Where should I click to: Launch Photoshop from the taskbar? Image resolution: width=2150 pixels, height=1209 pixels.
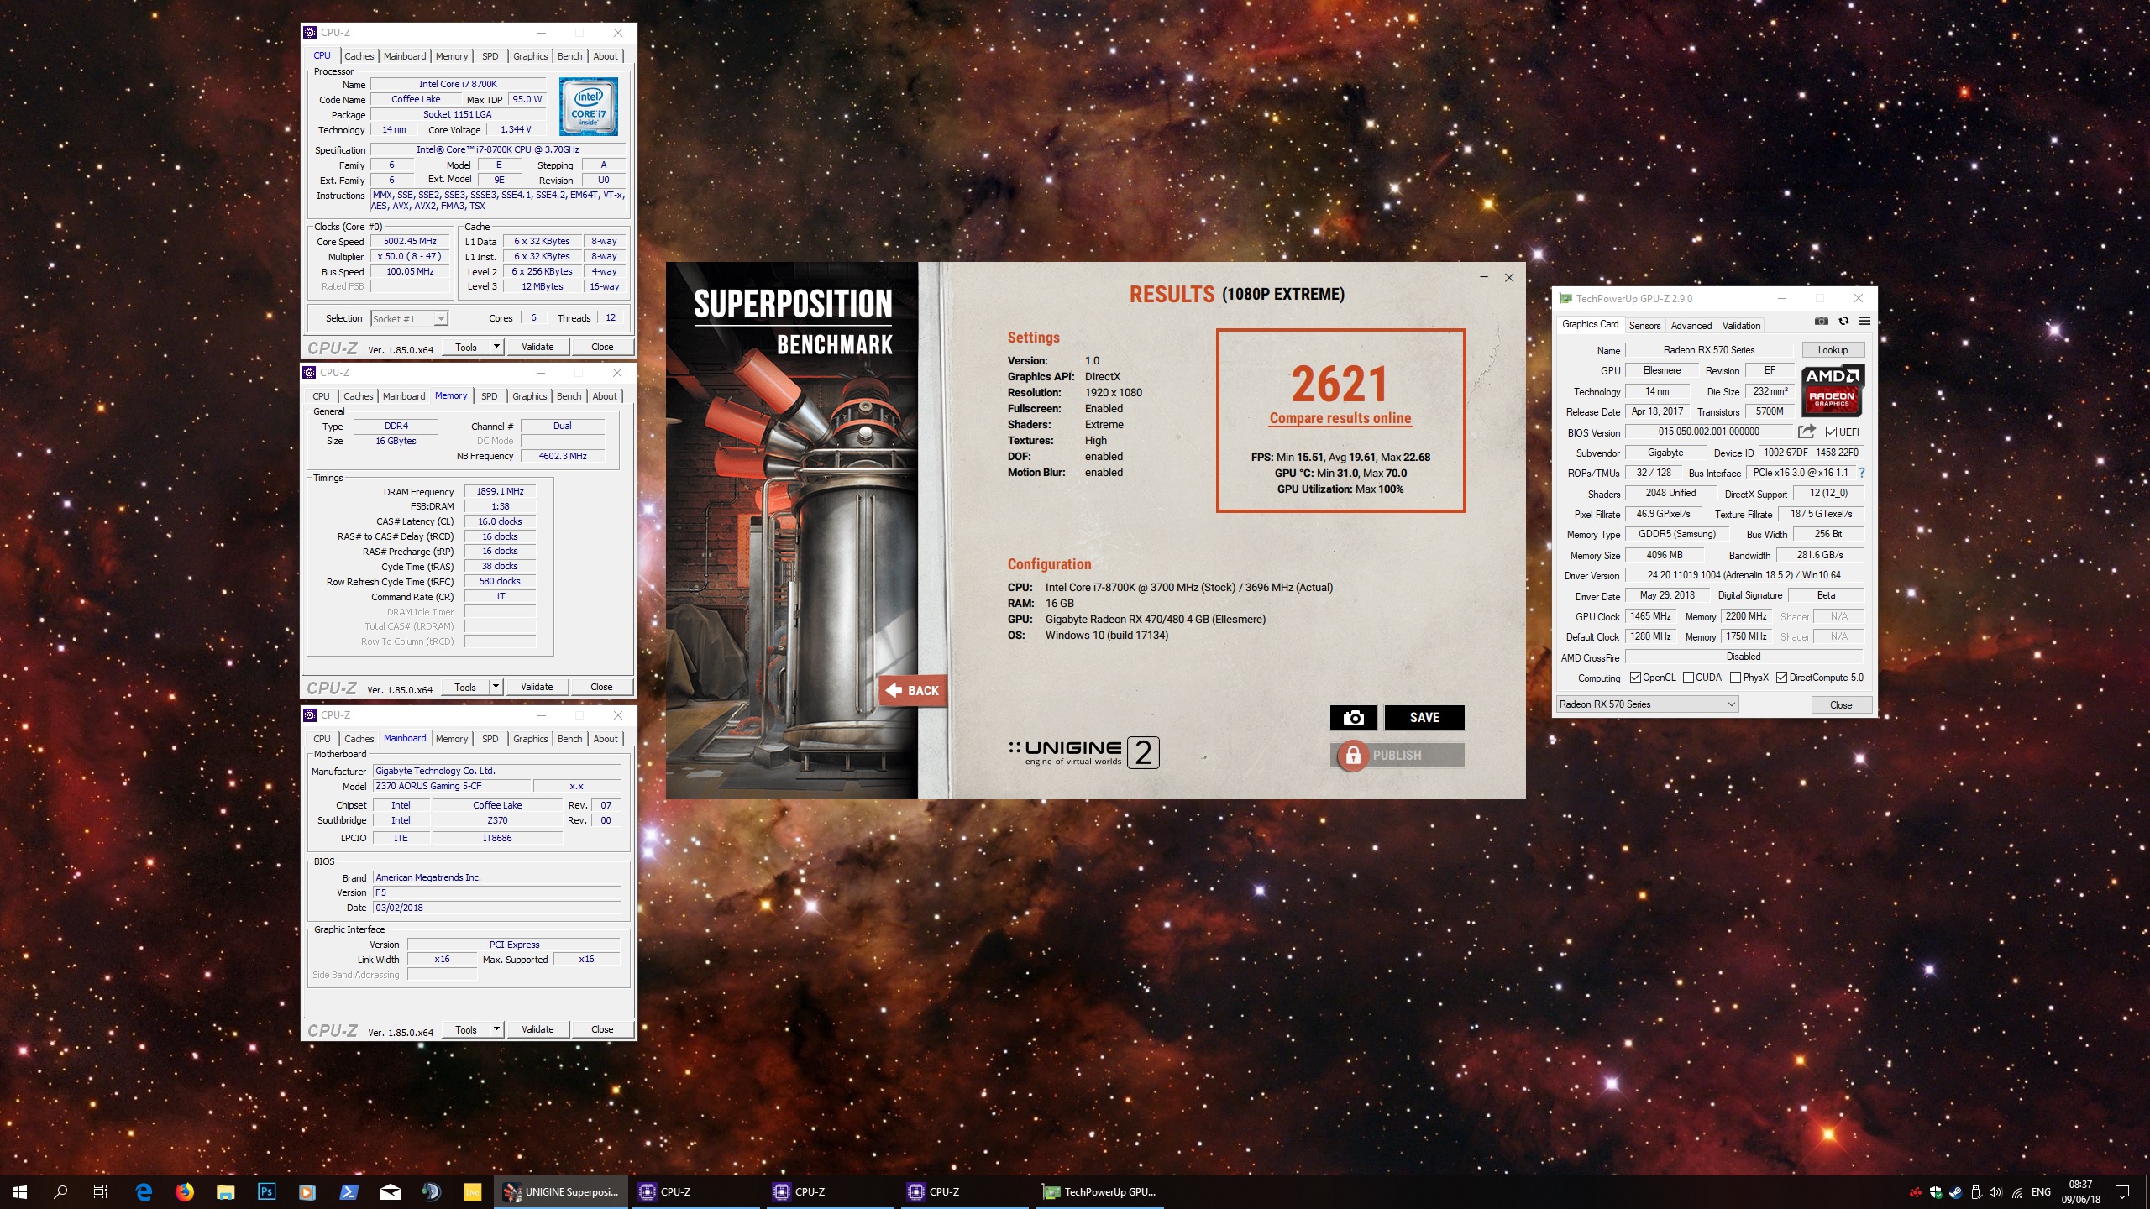click(266, 1191)
